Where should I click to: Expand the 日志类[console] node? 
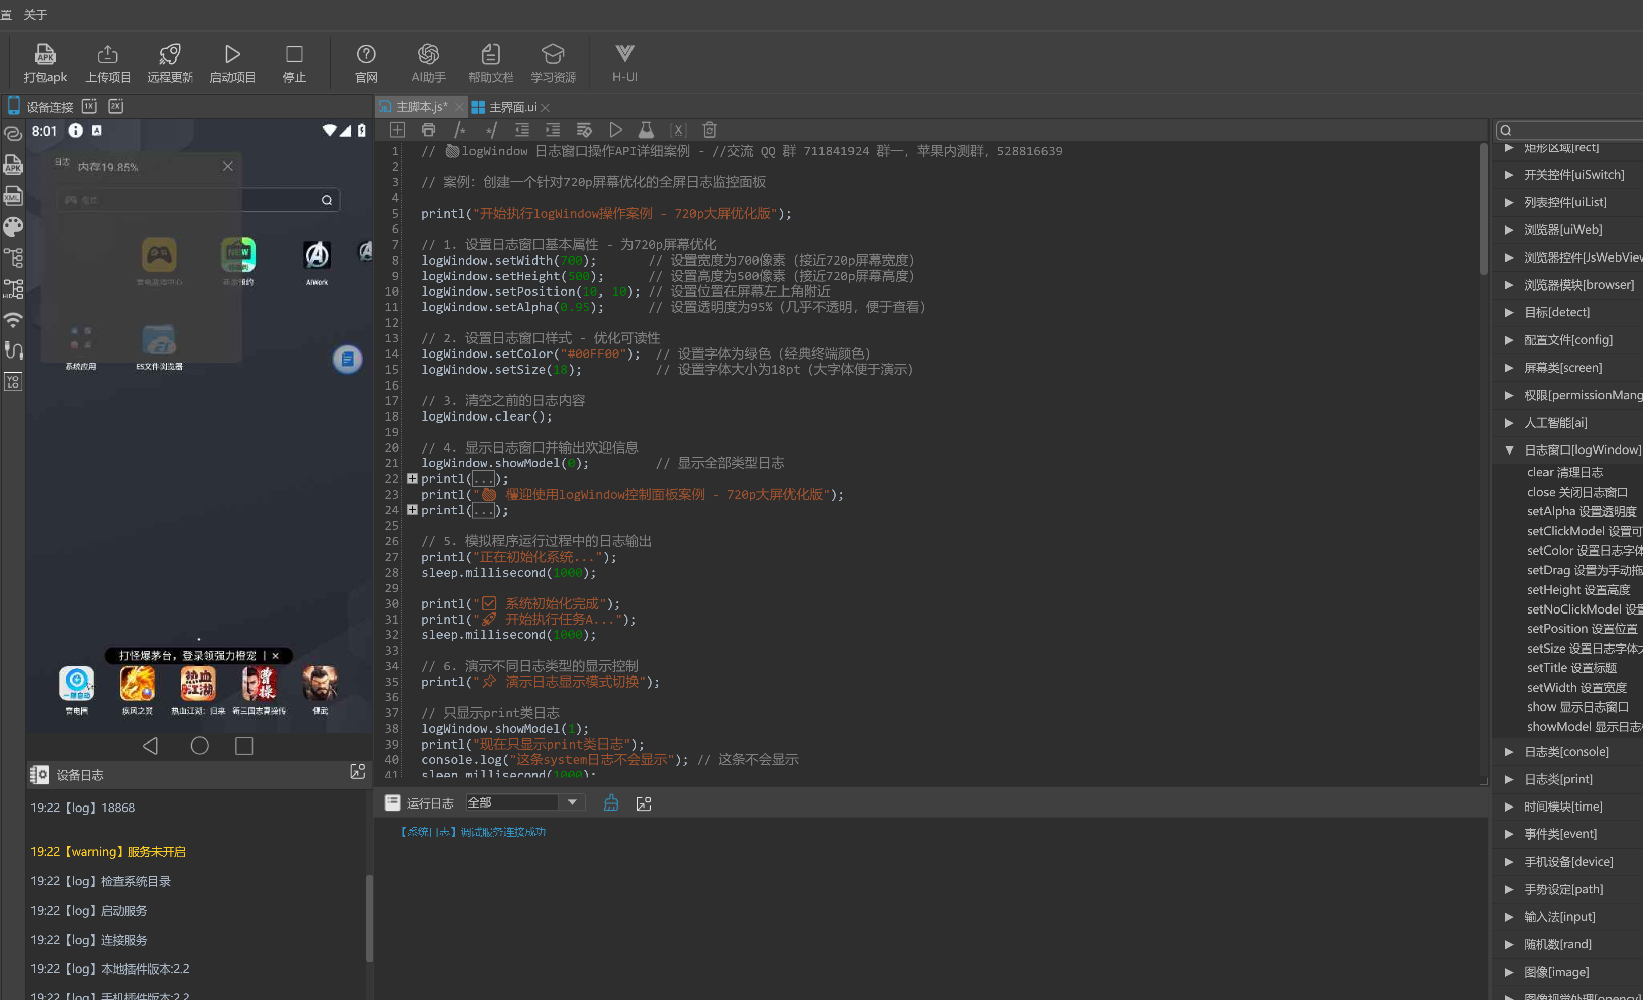1510,751
